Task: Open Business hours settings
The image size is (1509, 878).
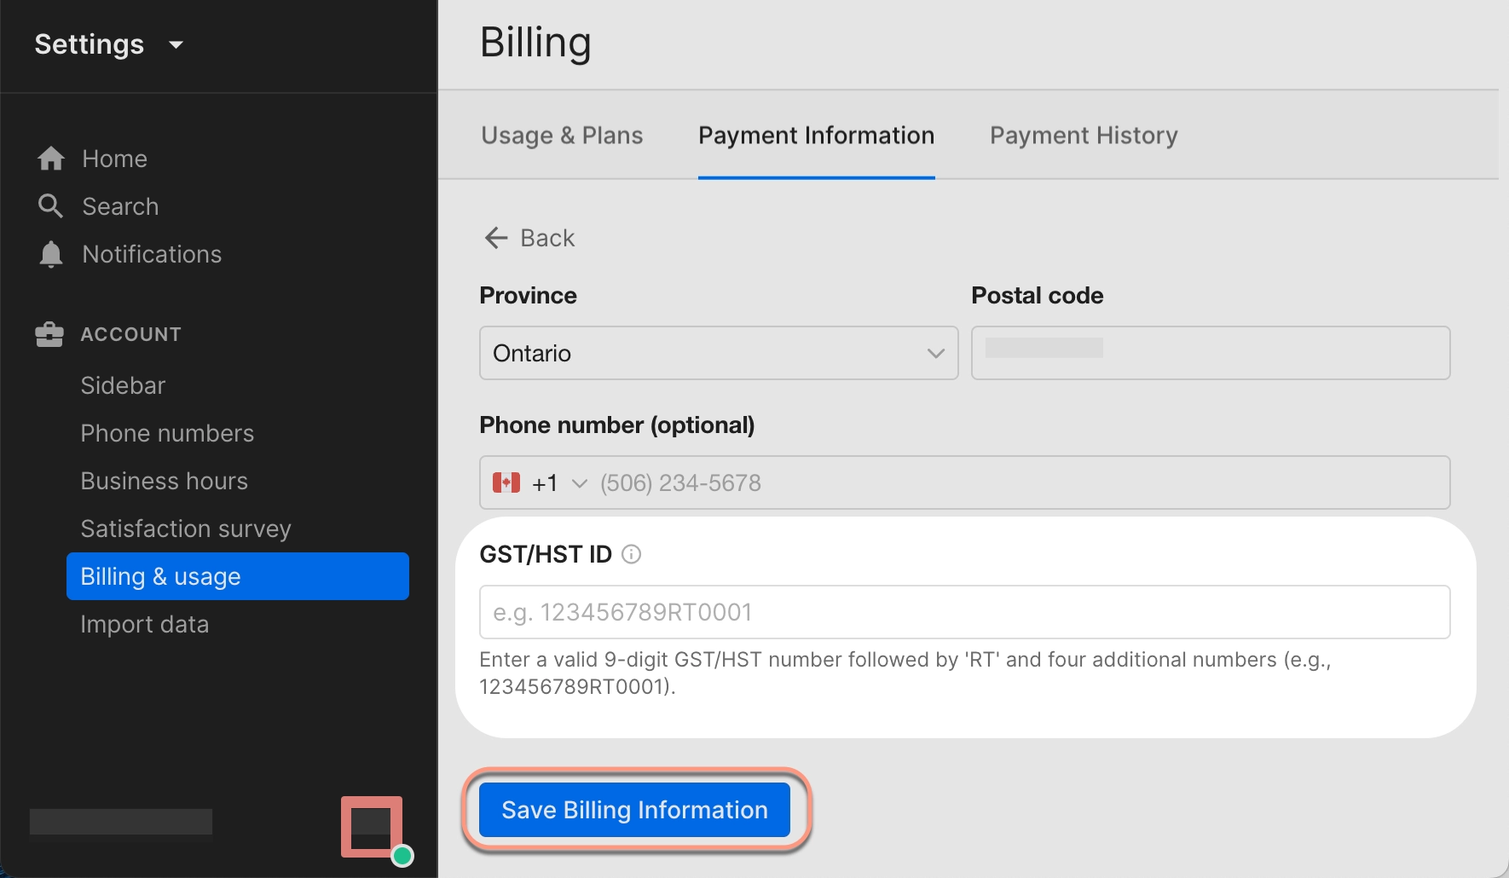Action: pyautogui.click(x=164, y=480)
